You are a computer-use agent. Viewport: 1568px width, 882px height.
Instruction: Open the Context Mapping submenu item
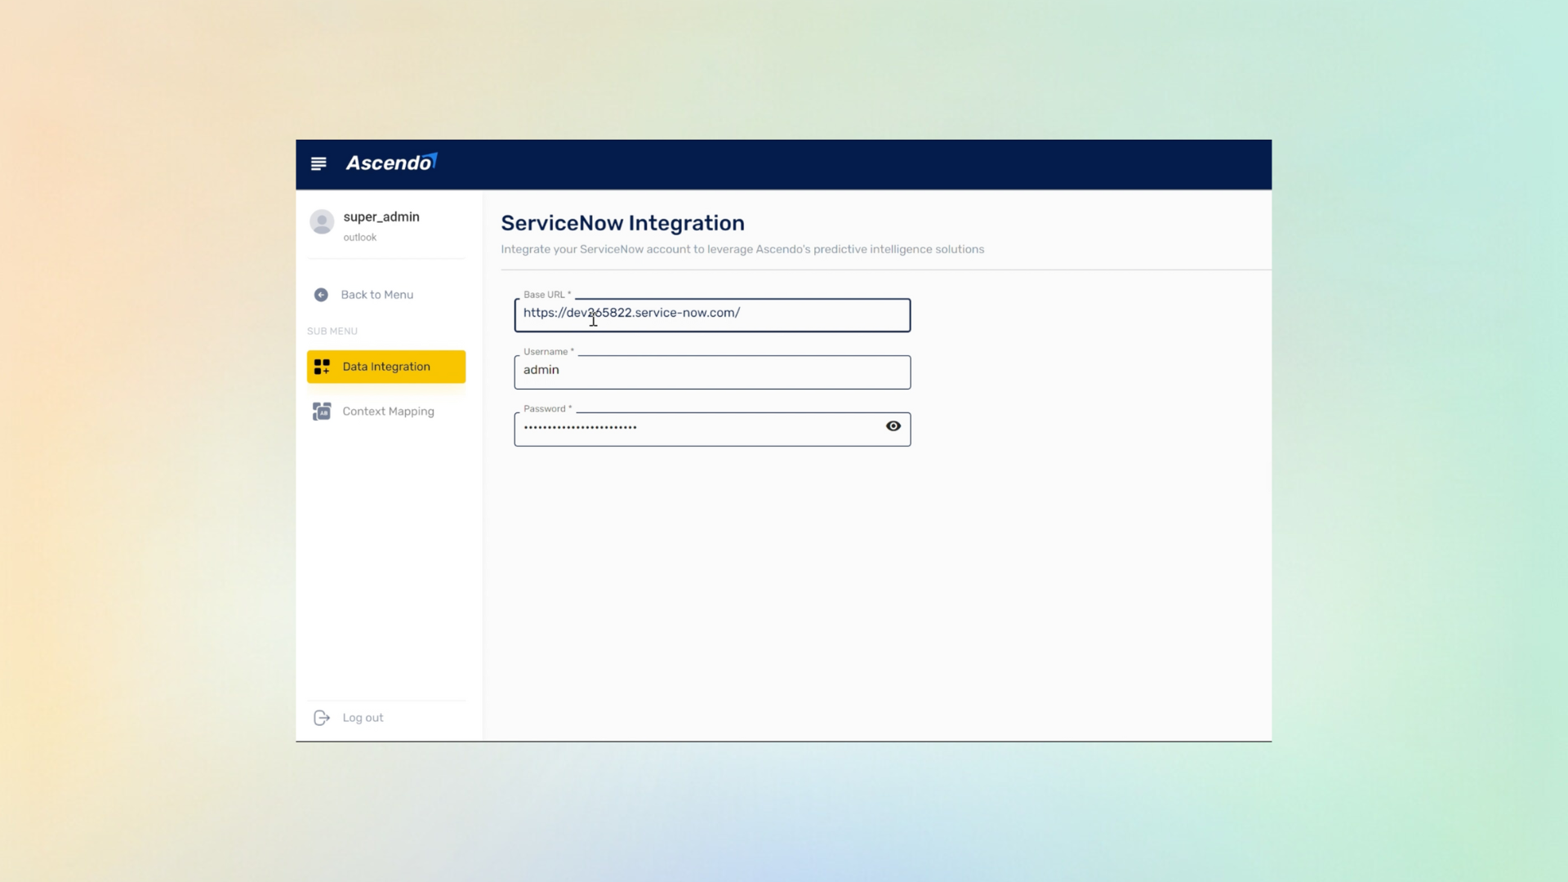pos(388,412)
